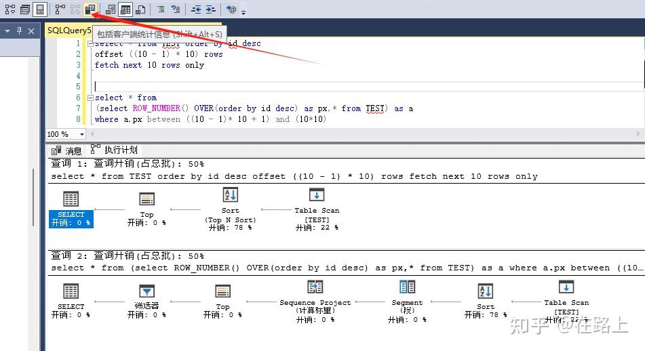645x351 pixels.
Task: Toggle auto-hide pin on side panel
Action: click(20, 30)
